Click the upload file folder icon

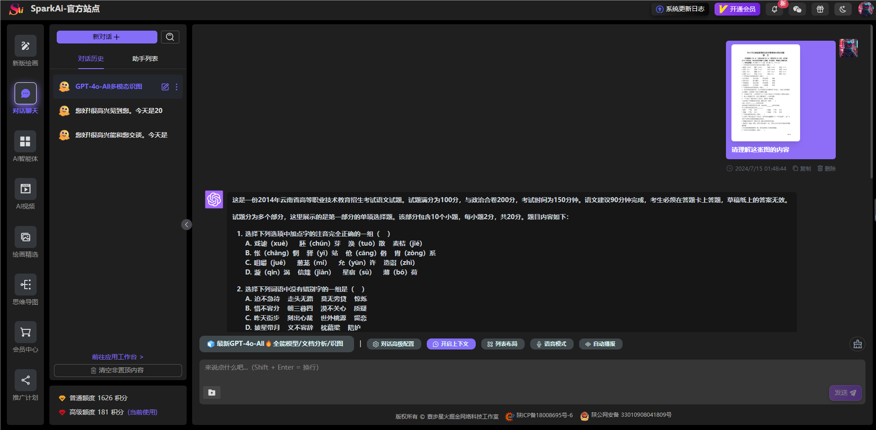212,392
